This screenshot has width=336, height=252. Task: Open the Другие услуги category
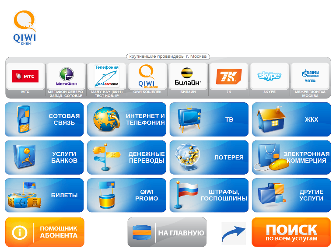[291, 195]
